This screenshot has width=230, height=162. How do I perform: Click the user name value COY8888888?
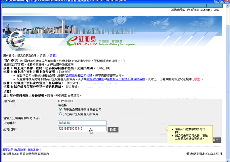(66, 101)
